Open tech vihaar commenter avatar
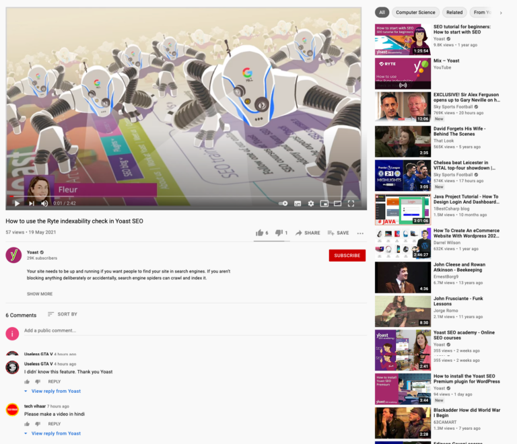Image resolution: width=517 pixels, height=444 pixels. pyautogui.click(x=13, y=410)
